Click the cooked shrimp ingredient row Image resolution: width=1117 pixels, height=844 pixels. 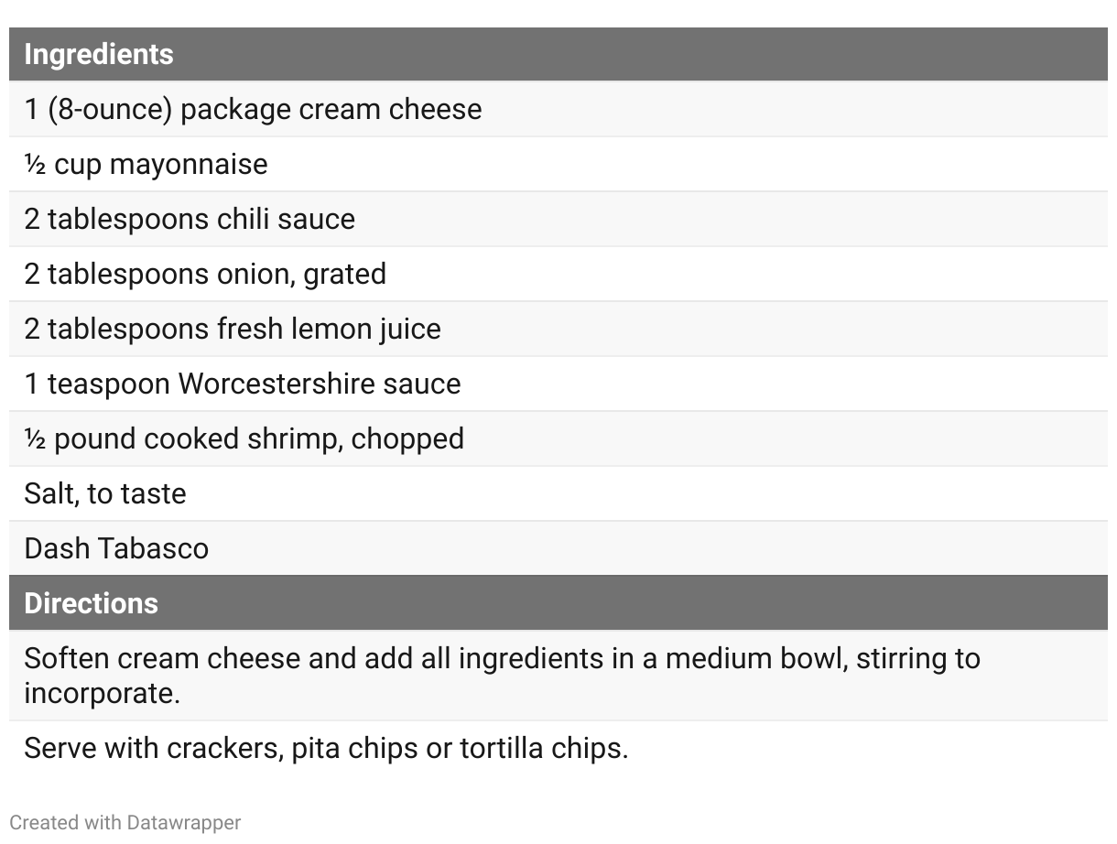[244, 438]
